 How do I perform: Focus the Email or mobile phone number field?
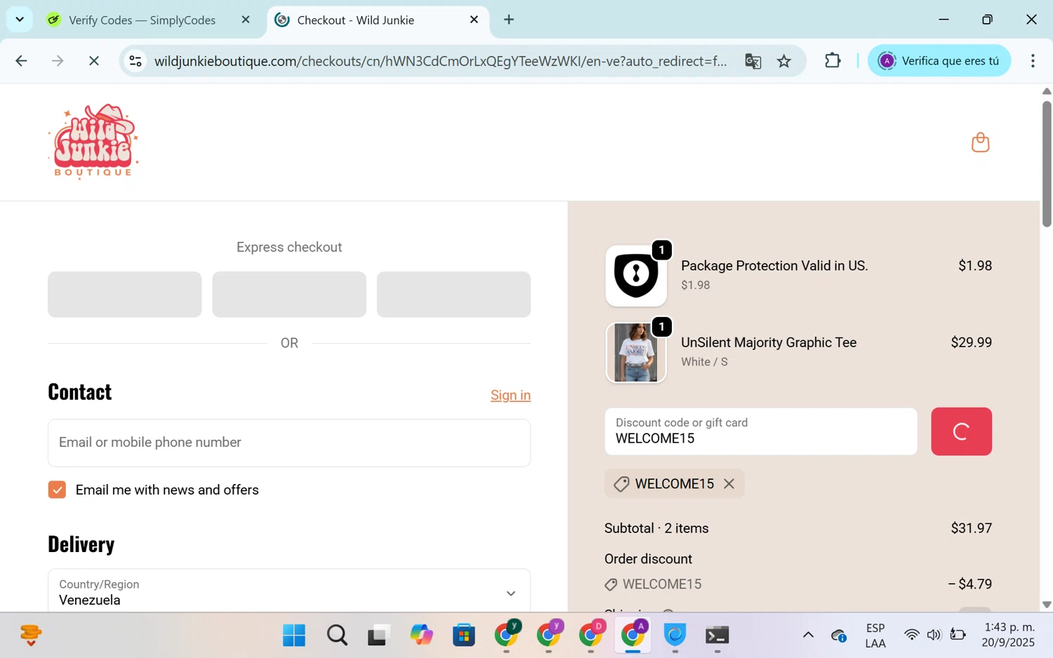pyautogui.click(x=289, y=443)
